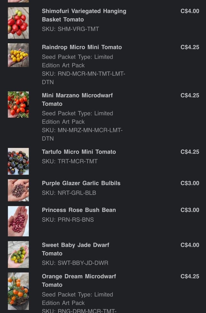Click the Princess Rose Bush Bean title
This screenshot has width=206, height=313.
[79, 210]
